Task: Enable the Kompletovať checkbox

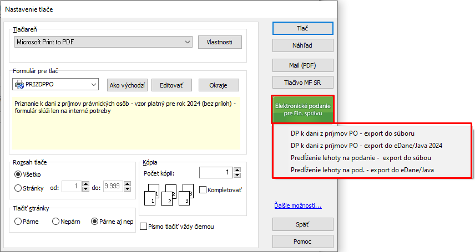Action: click(x=203, y=190)
